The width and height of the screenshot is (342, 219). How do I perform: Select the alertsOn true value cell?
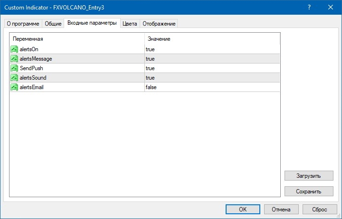click(212, 49)
